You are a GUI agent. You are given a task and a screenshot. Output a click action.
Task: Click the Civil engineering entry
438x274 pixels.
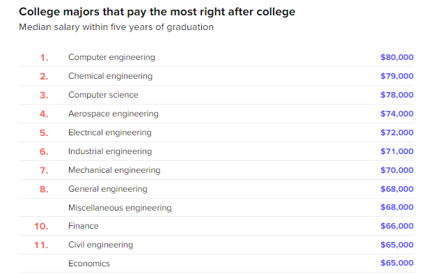point(100,245)
